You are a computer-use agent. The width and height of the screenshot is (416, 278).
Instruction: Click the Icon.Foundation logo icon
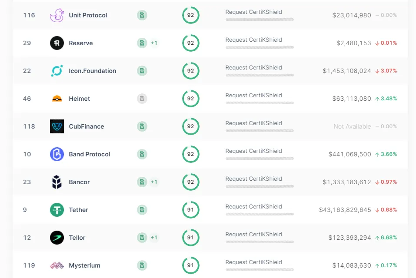click(57, 71)
